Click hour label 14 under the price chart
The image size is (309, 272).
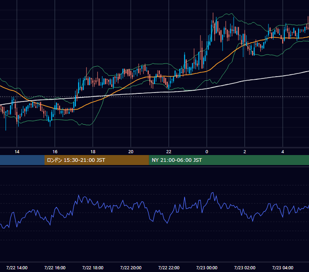(17, 152)
